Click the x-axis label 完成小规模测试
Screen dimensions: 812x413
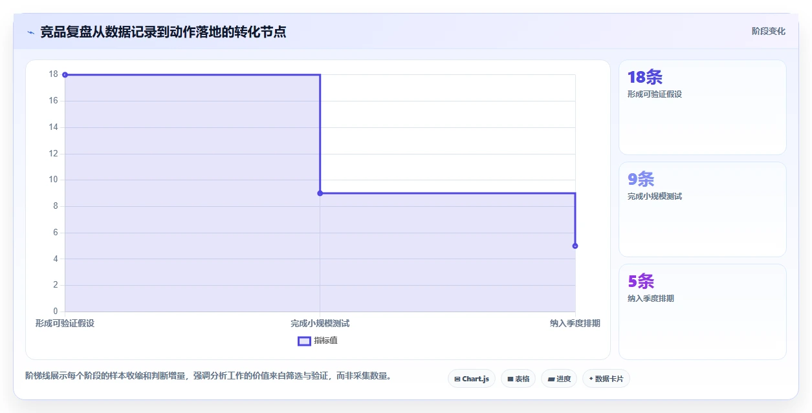point(320,323)
